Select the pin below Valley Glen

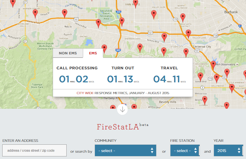point(154,15)
